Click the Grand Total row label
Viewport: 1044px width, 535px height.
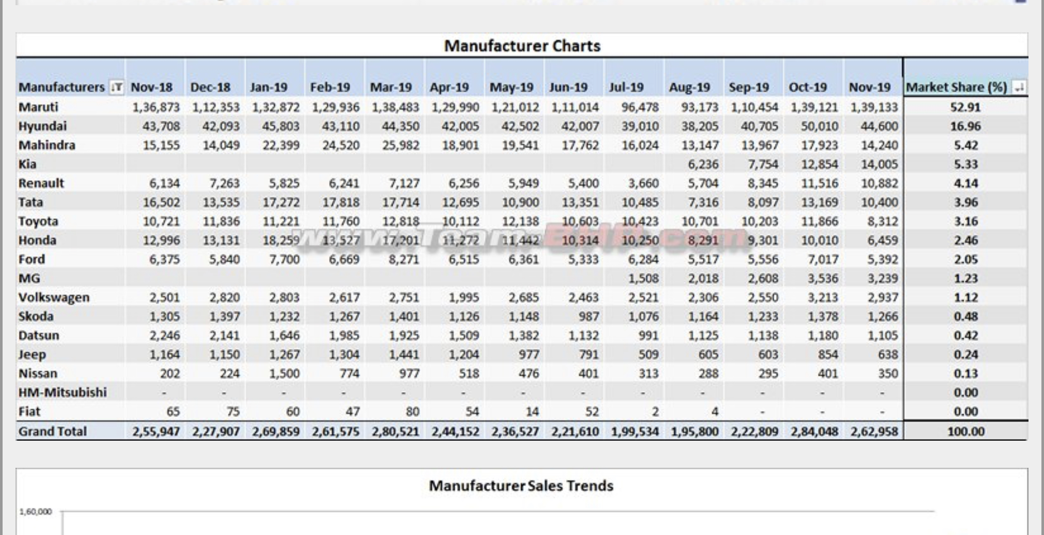pos(53,431)
